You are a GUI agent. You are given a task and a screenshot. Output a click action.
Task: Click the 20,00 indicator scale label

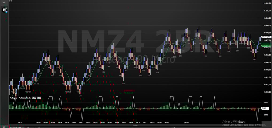point(266,102)
